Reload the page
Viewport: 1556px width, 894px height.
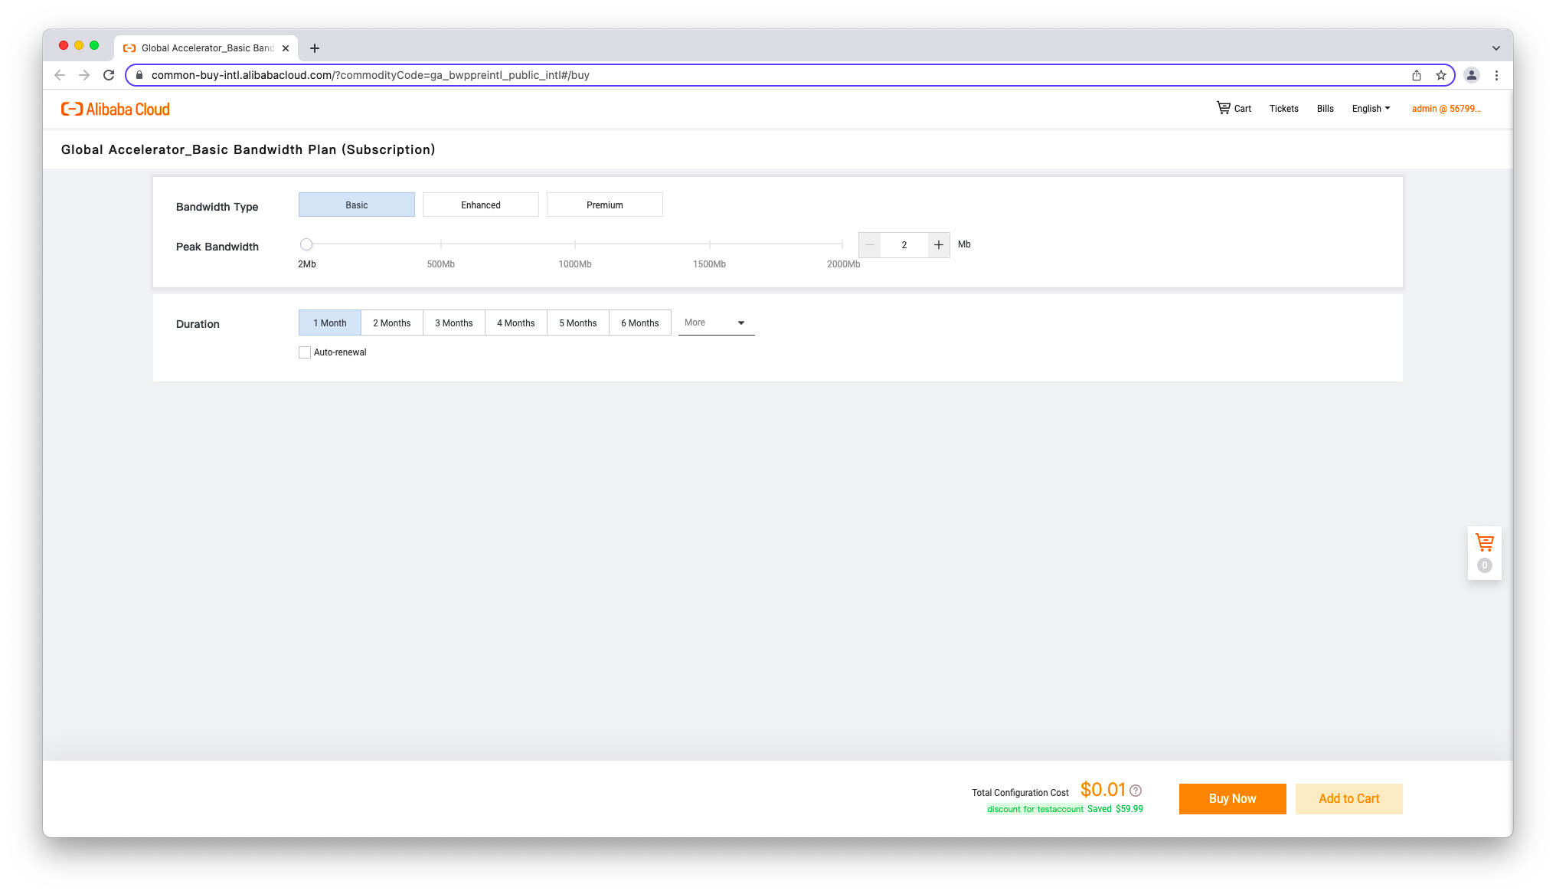(109, 75)
